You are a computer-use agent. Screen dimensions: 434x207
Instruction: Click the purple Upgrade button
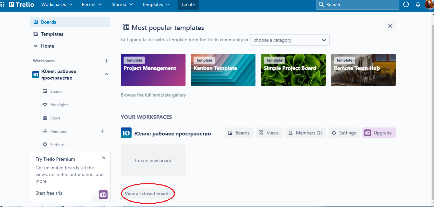click(x=379, y=133)
